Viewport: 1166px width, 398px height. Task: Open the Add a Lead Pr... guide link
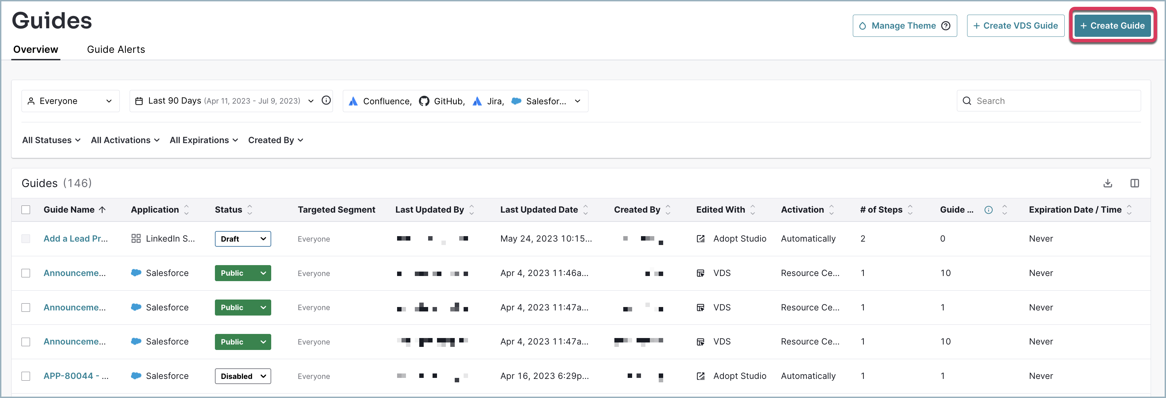[x=76, y=238]
